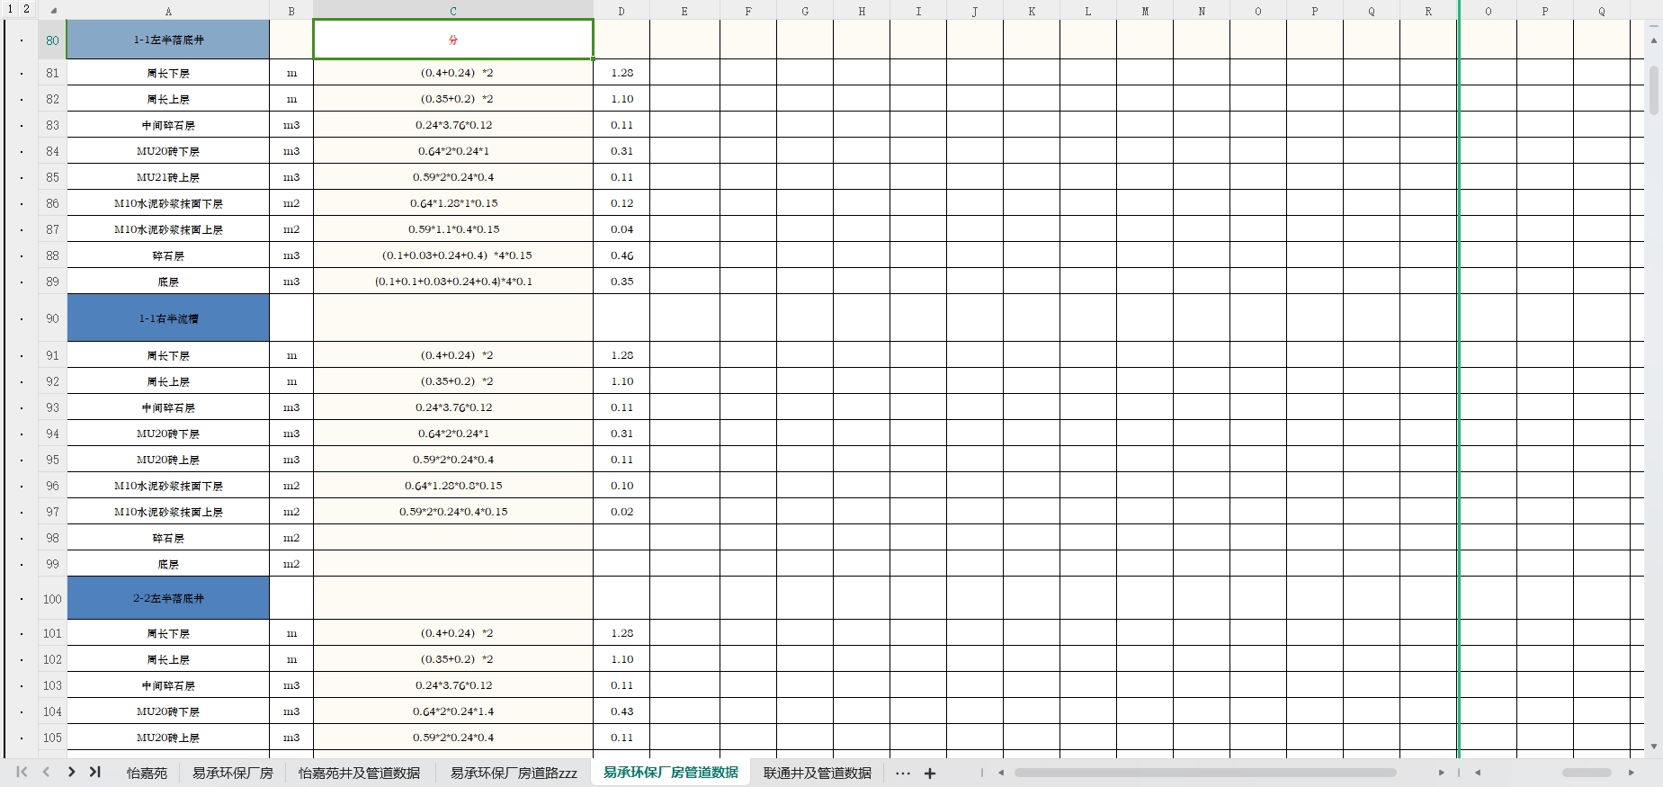Screen dimensions: 1663x787
Task: Add a new sheet with plus
Action: pyautogui.click(x=930, y=774)
